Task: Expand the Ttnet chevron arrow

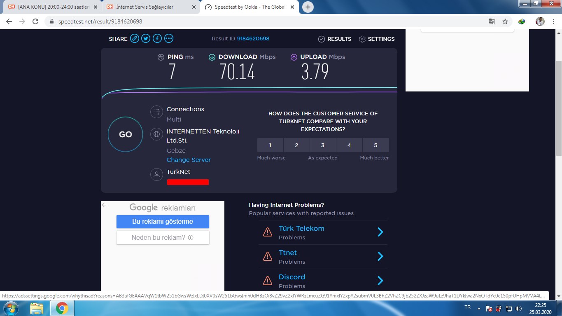Action: [x=380, y=256]
